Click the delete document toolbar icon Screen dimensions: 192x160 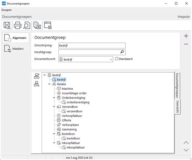[37, 25]
